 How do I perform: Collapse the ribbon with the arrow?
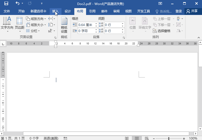tap(199, 38)
